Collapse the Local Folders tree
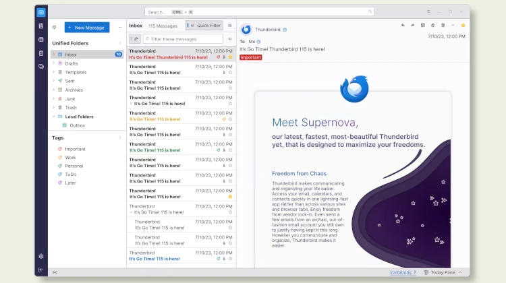Screen dimensions: 506x283 (54, 117)
